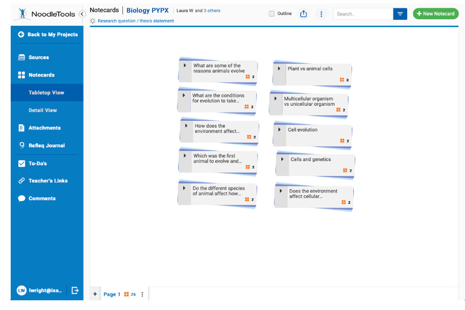This screenshot has height=310, width=465.
Task: Click the sidebar collapse arrow icon
Action: (x=82, y=14)
